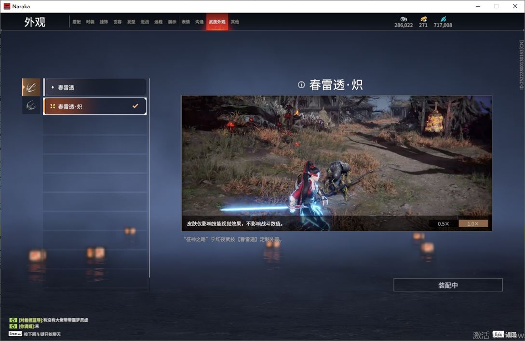Screen dimensions: 525x341
Task: Switch to the 面容 tab
Action: click(118, 22)
